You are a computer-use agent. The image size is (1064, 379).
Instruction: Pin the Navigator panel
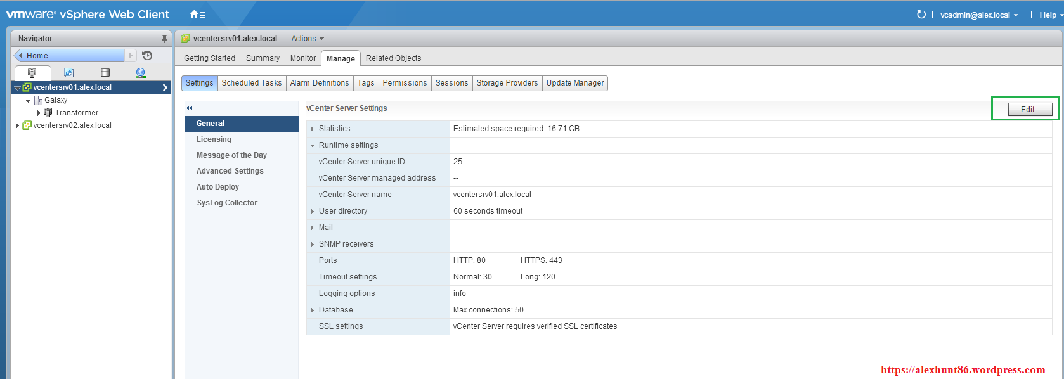click(164, 39)
